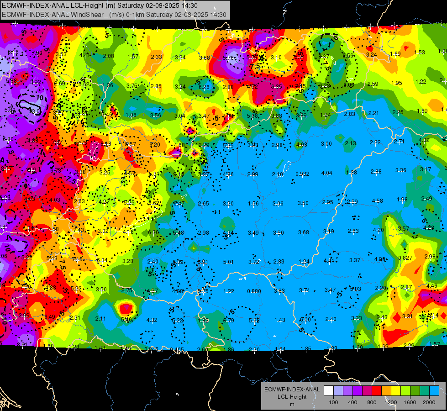Screen dimensions: 447x411
Task: Select the magenta swatch in the legend
Action: pyautogui.click(x=367, y=391)
